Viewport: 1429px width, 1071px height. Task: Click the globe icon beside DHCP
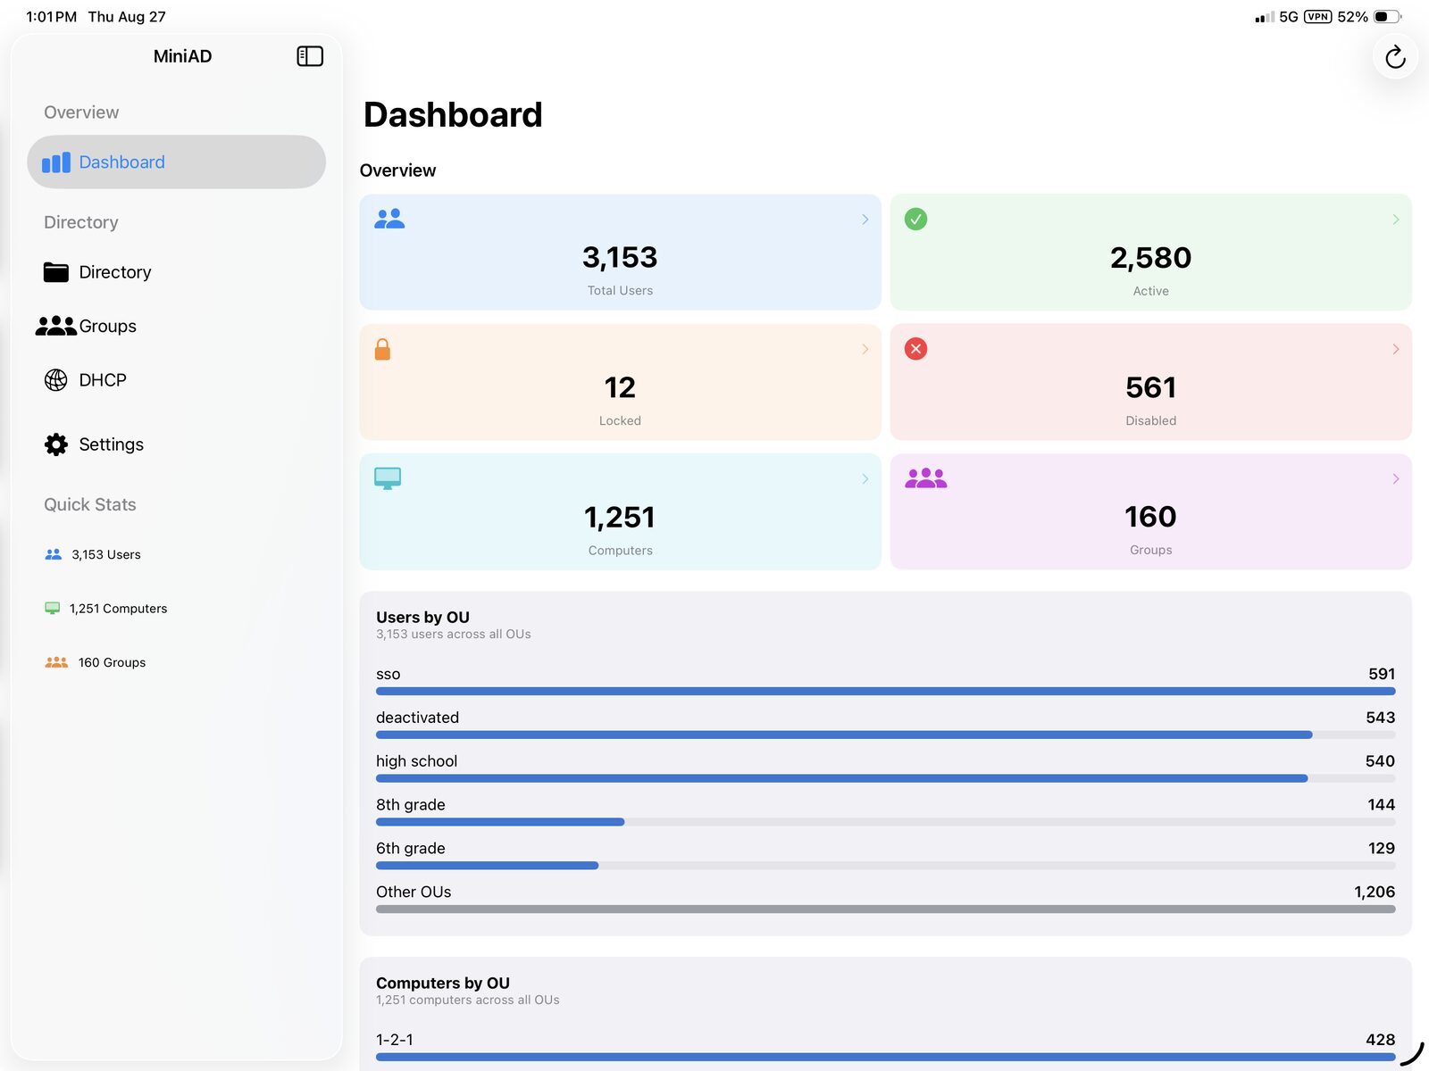[x=56, y=380]
